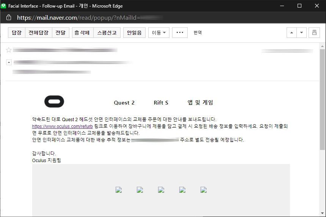Open the 앱 및 게임 link
The height and width of the screenshot is (217, 326).
[201, 102]
